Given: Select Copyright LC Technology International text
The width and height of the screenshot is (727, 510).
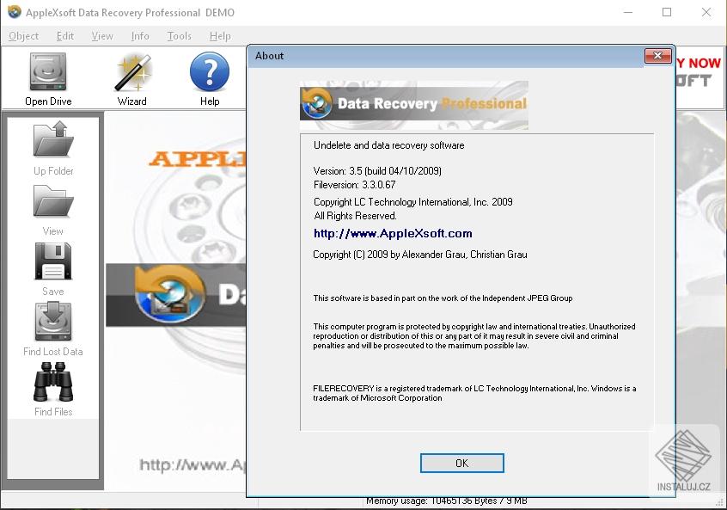Looking at the screenshot, I should tap(412, 202).
